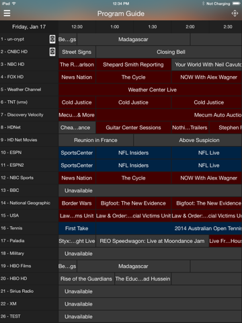Open Madagascar on channel 1 un-crypt
The image size is (242, 323).
click(133, 40)
